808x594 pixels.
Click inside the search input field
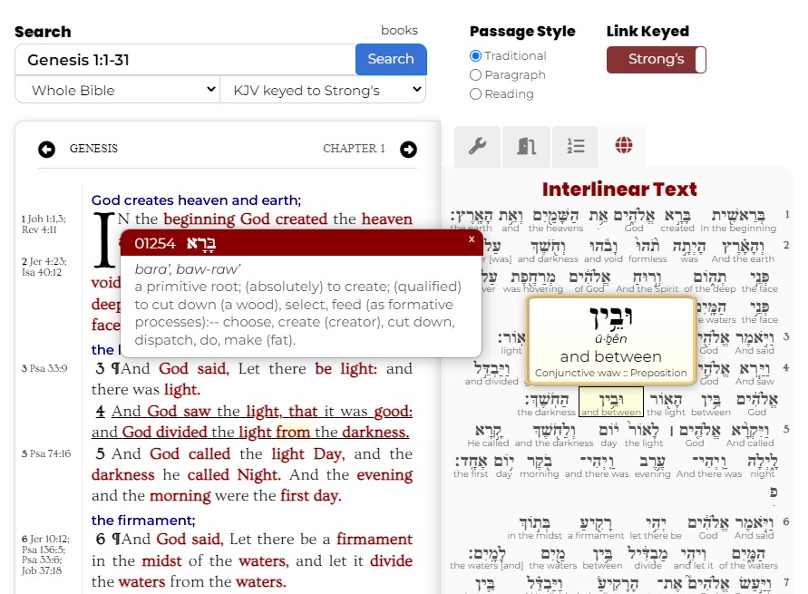click(x=181, y=59)
